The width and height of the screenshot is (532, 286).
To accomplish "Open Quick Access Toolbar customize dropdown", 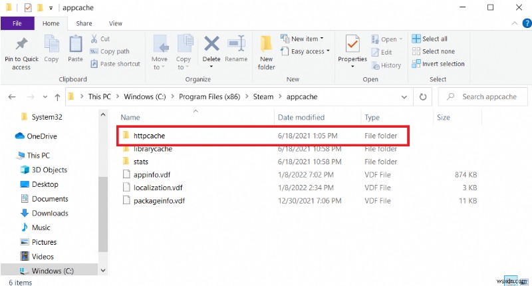I will [51, 8].
